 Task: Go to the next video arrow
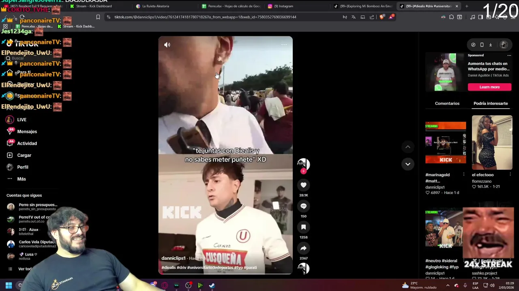408,164
